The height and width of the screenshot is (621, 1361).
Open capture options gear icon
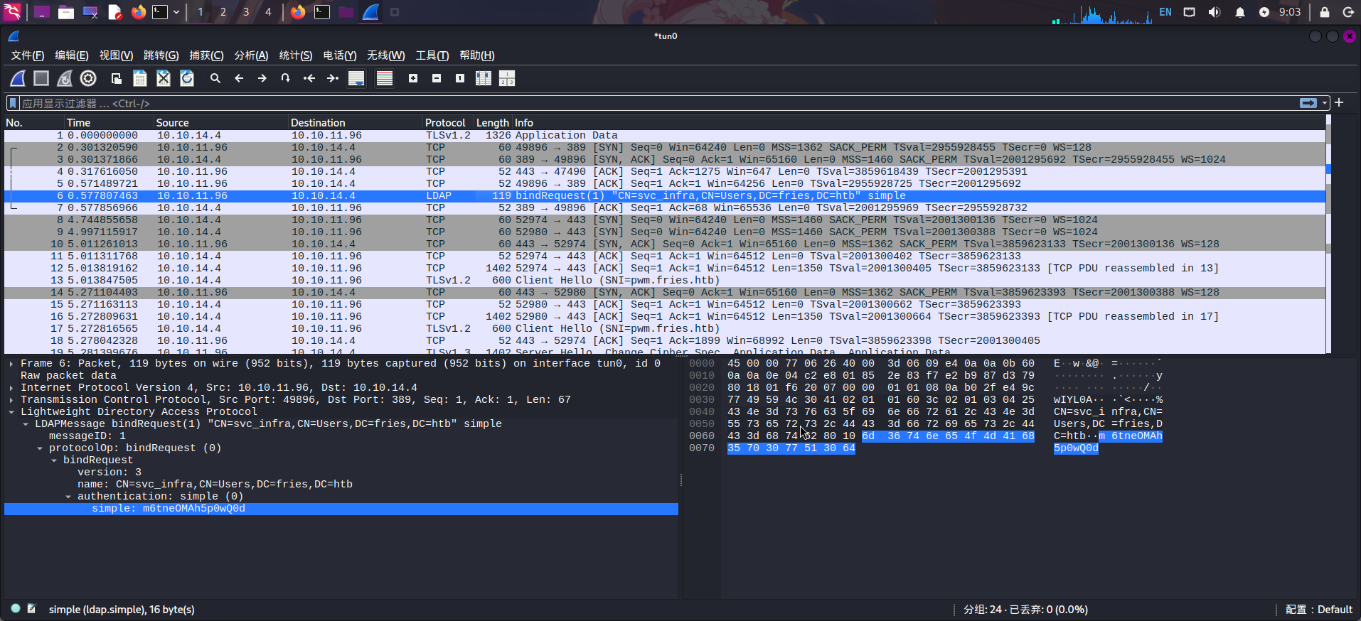click(88, 78)
